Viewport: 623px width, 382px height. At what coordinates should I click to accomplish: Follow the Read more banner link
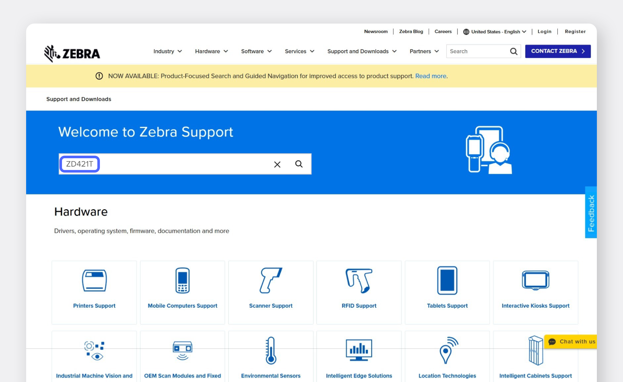coord(431,76)
